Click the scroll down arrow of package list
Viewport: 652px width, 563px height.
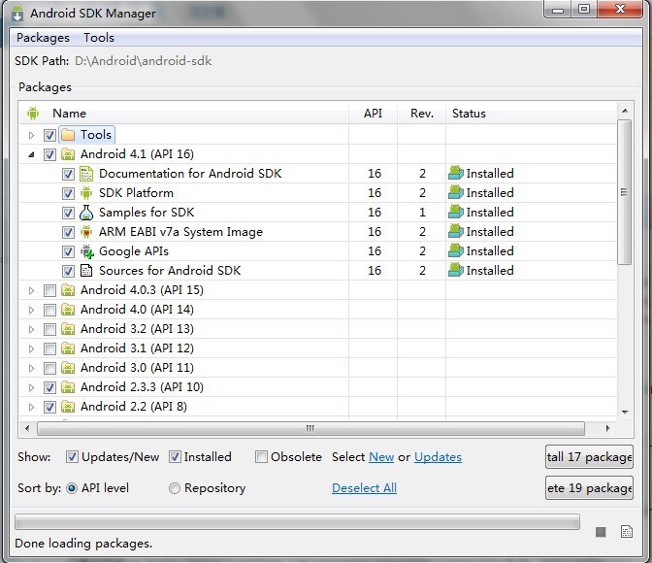click(x=625, y=412)
